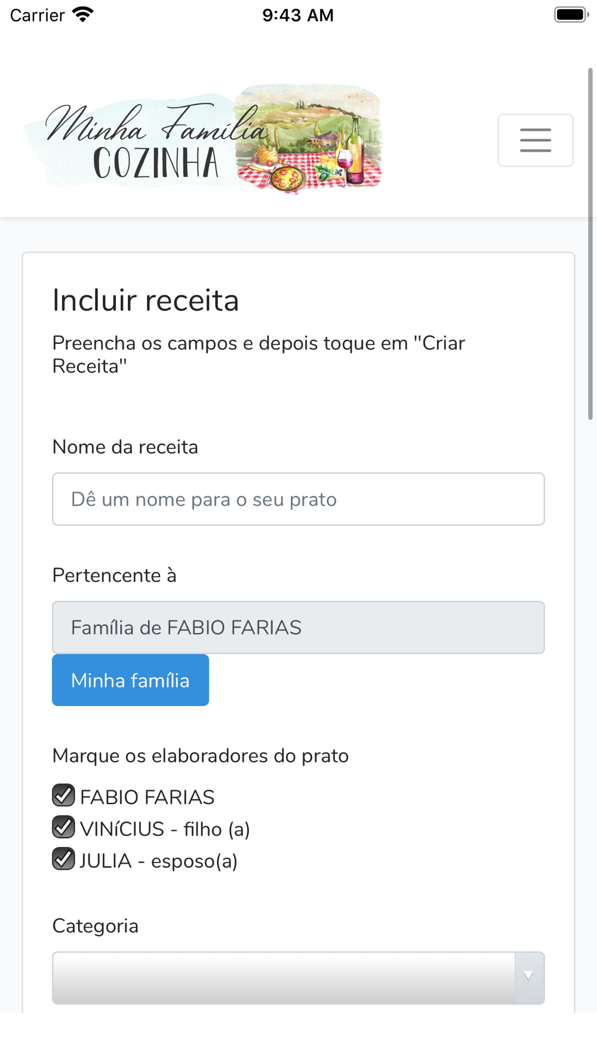Screen dimensions: 597x1062
Task: Tap the 9:43 AM status bar clock
Action: [298, 15]
